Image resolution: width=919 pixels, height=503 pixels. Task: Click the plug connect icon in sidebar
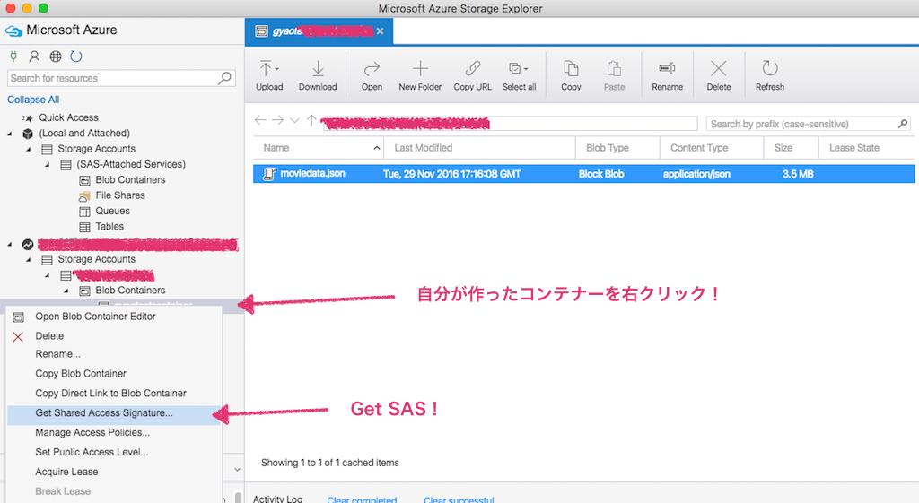pyautogui.click(x=13, y=56)
